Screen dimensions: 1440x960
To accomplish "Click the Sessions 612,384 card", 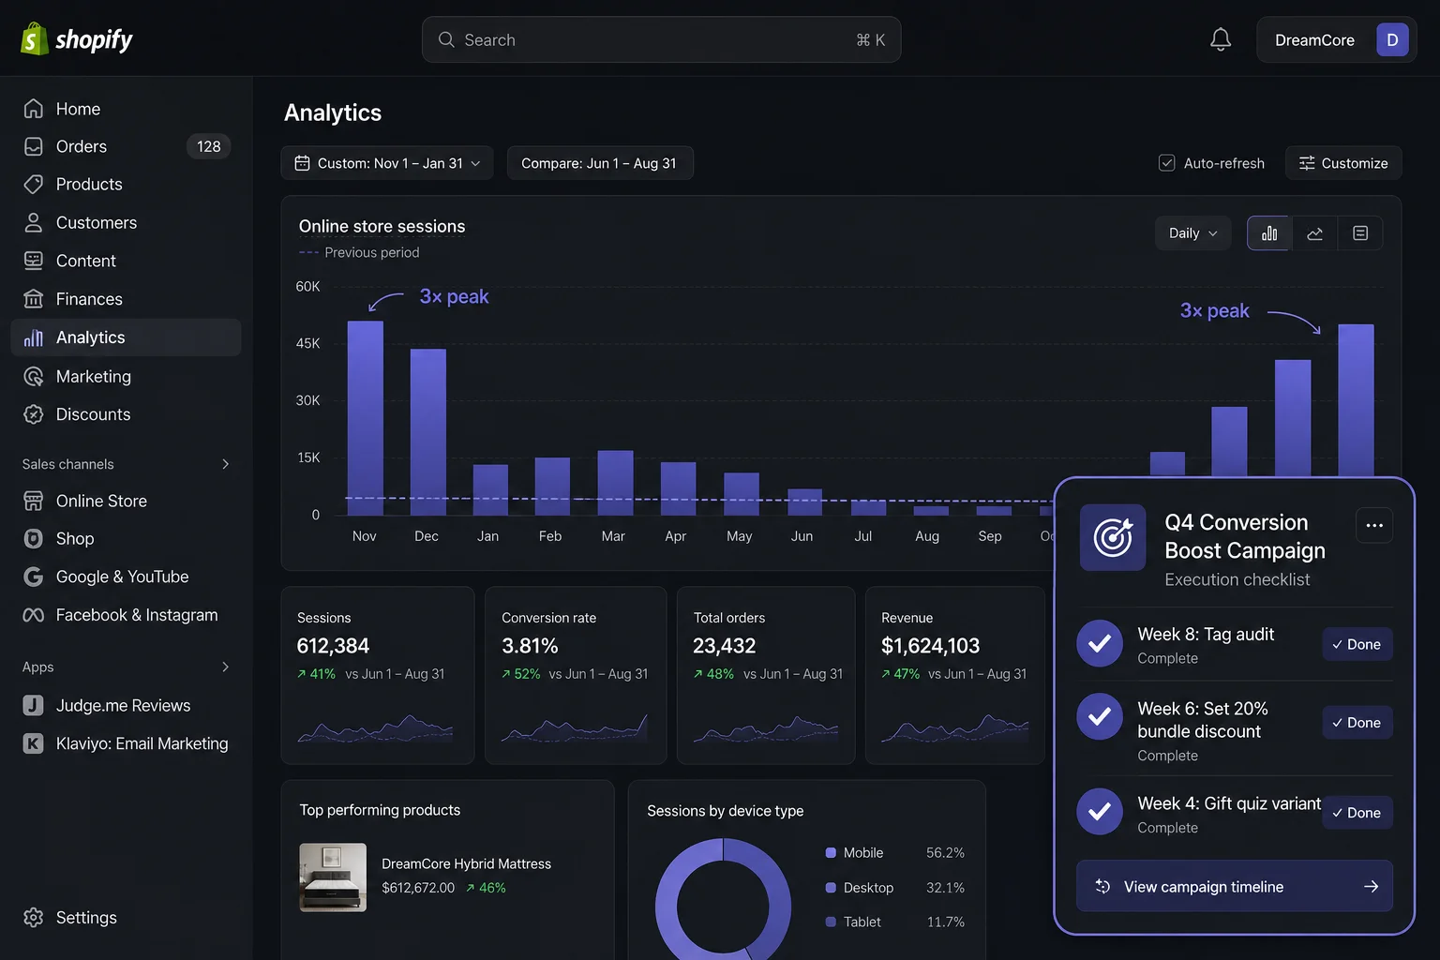I will (378, 675).
